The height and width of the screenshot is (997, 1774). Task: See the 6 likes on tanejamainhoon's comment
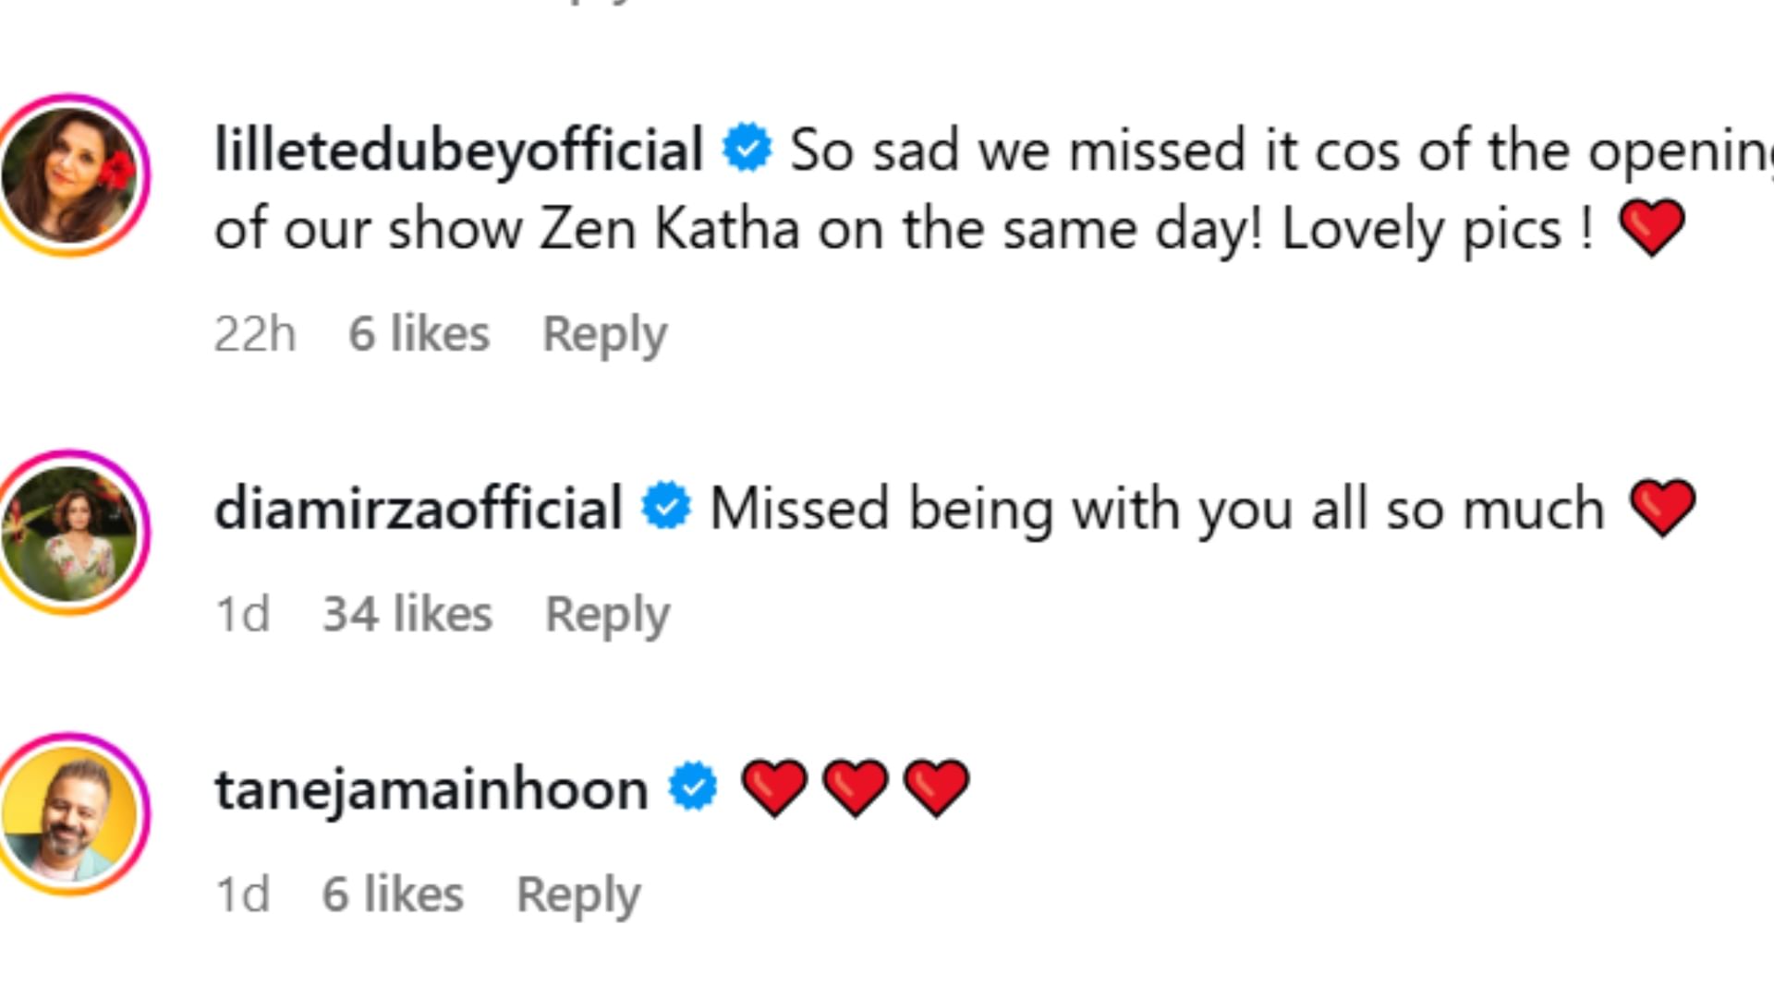click(393, 895)
